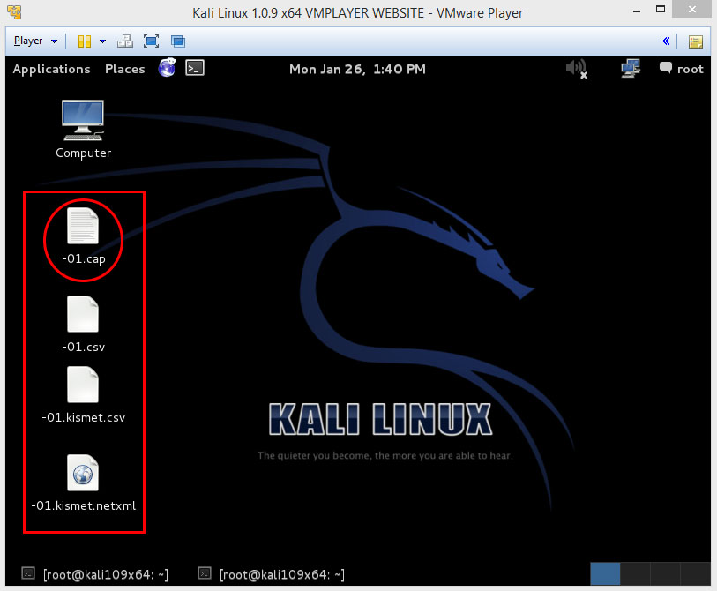Open the root user menu

(x=690, y=69)
